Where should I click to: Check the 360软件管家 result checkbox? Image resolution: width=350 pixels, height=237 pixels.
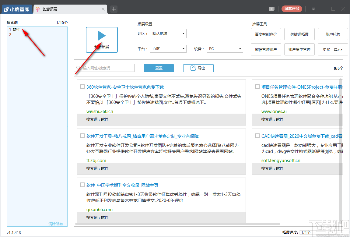82,86
